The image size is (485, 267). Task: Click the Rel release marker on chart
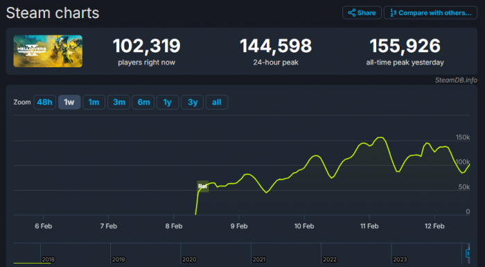click(x=202, y=186)
